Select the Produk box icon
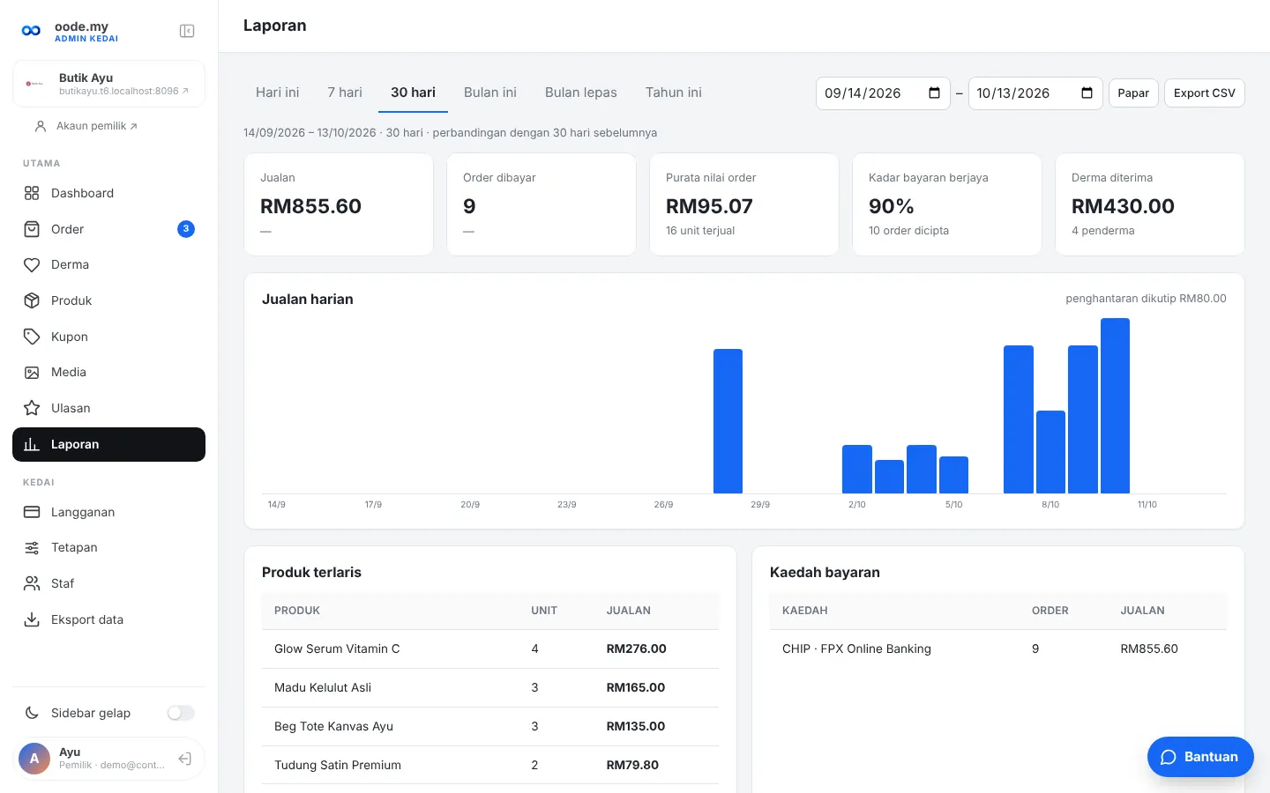 click(32, 300)
